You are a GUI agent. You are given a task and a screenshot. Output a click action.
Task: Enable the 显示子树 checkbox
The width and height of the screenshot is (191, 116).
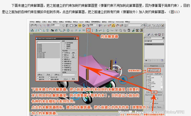click(x=38, y=77)
